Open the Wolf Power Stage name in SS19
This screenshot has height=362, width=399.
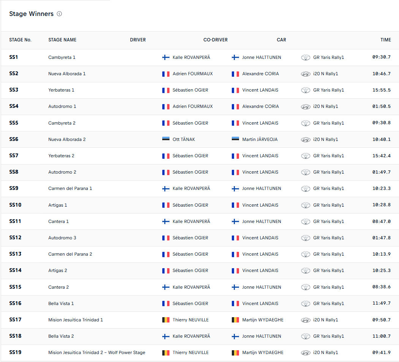(97, 353)
